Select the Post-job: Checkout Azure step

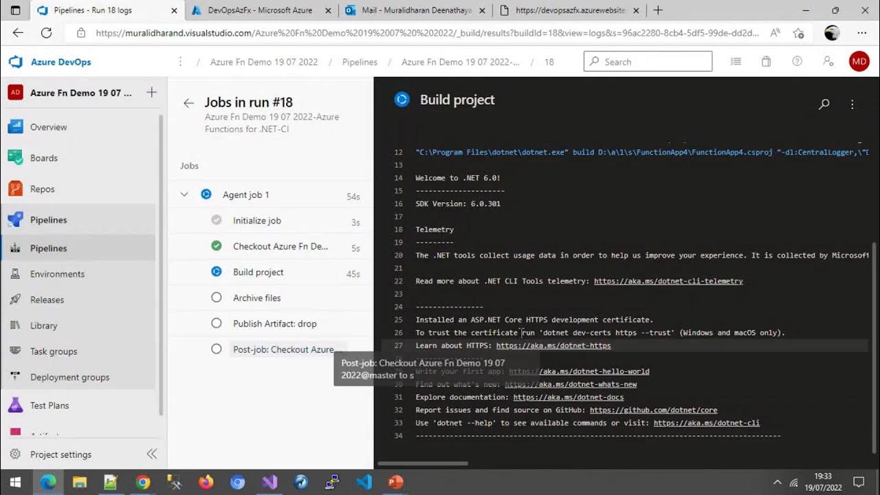tap(271, 349)
